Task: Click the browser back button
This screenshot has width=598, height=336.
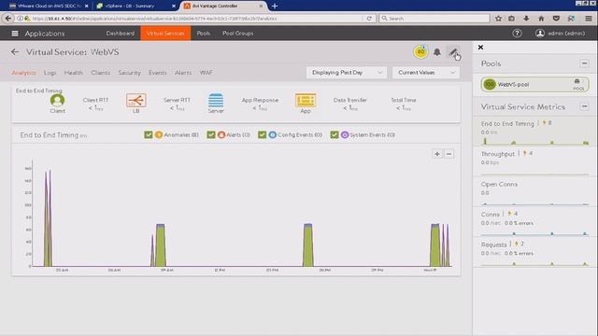Action: 8,19
